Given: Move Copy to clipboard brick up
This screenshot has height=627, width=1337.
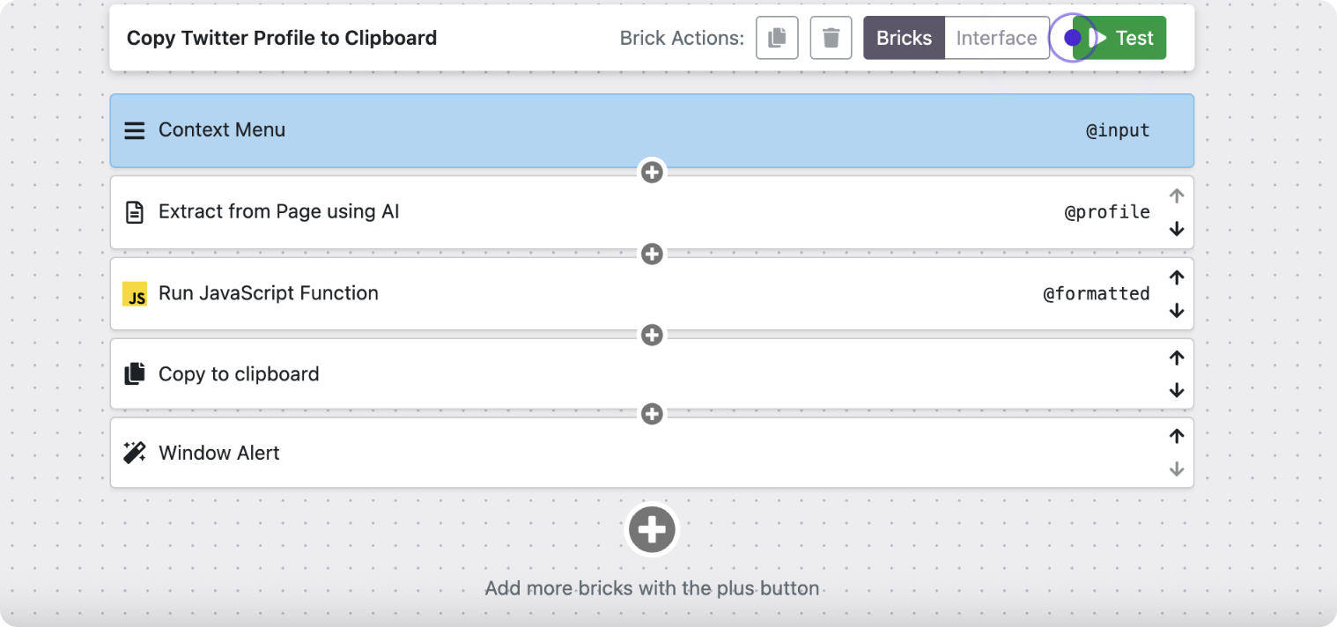Looking at the screenshot, I should click(x=1176, y=358).
